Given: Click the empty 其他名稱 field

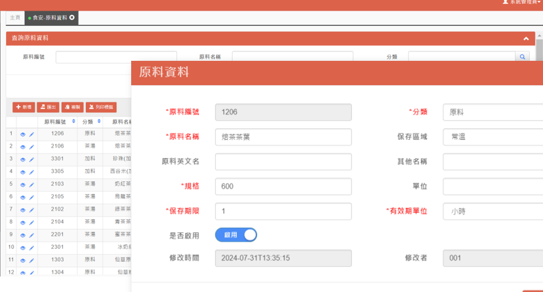Looking at the screenshot, I should click(493, 161).
